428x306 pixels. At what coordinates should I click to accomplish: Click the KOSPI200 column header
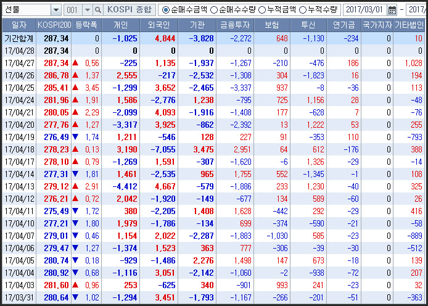pos(54,25)
